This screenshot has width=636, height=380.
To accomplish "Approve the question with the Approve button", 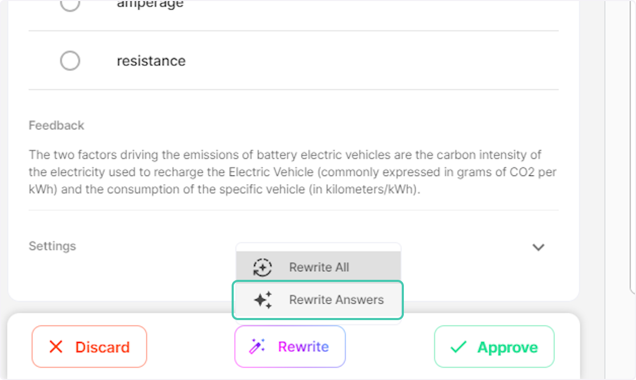I will 493,347.
